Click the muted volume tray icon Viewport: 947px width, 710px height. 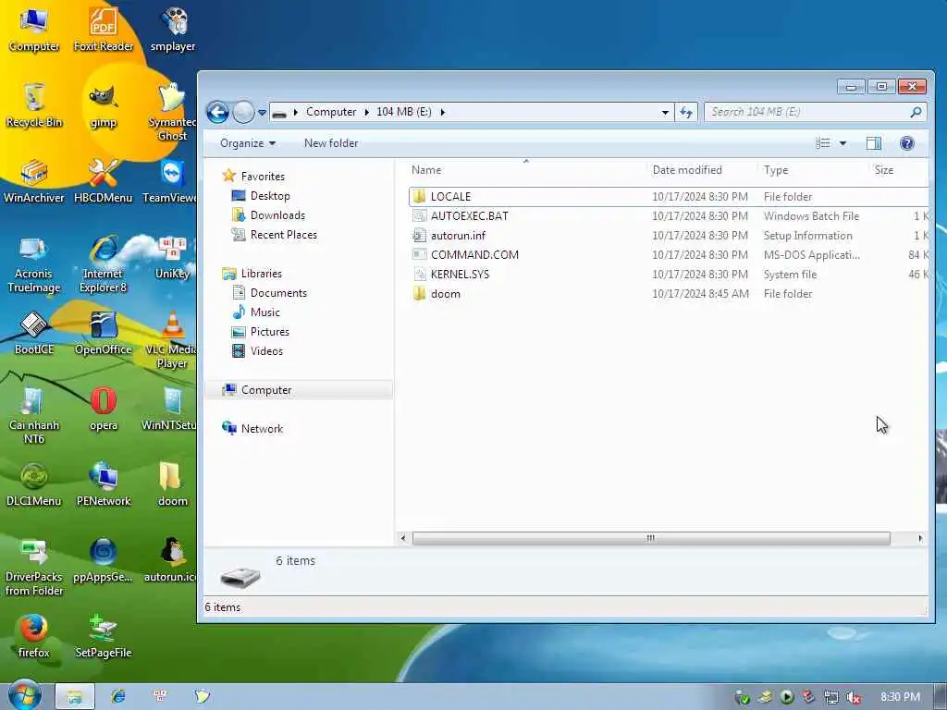(x=854, y=697)
